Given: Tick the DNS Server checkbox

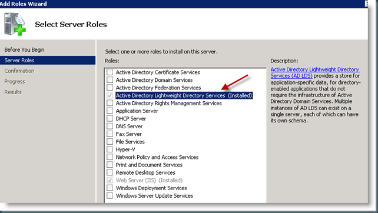Looking at the screenshot, I should click(110, 126).
